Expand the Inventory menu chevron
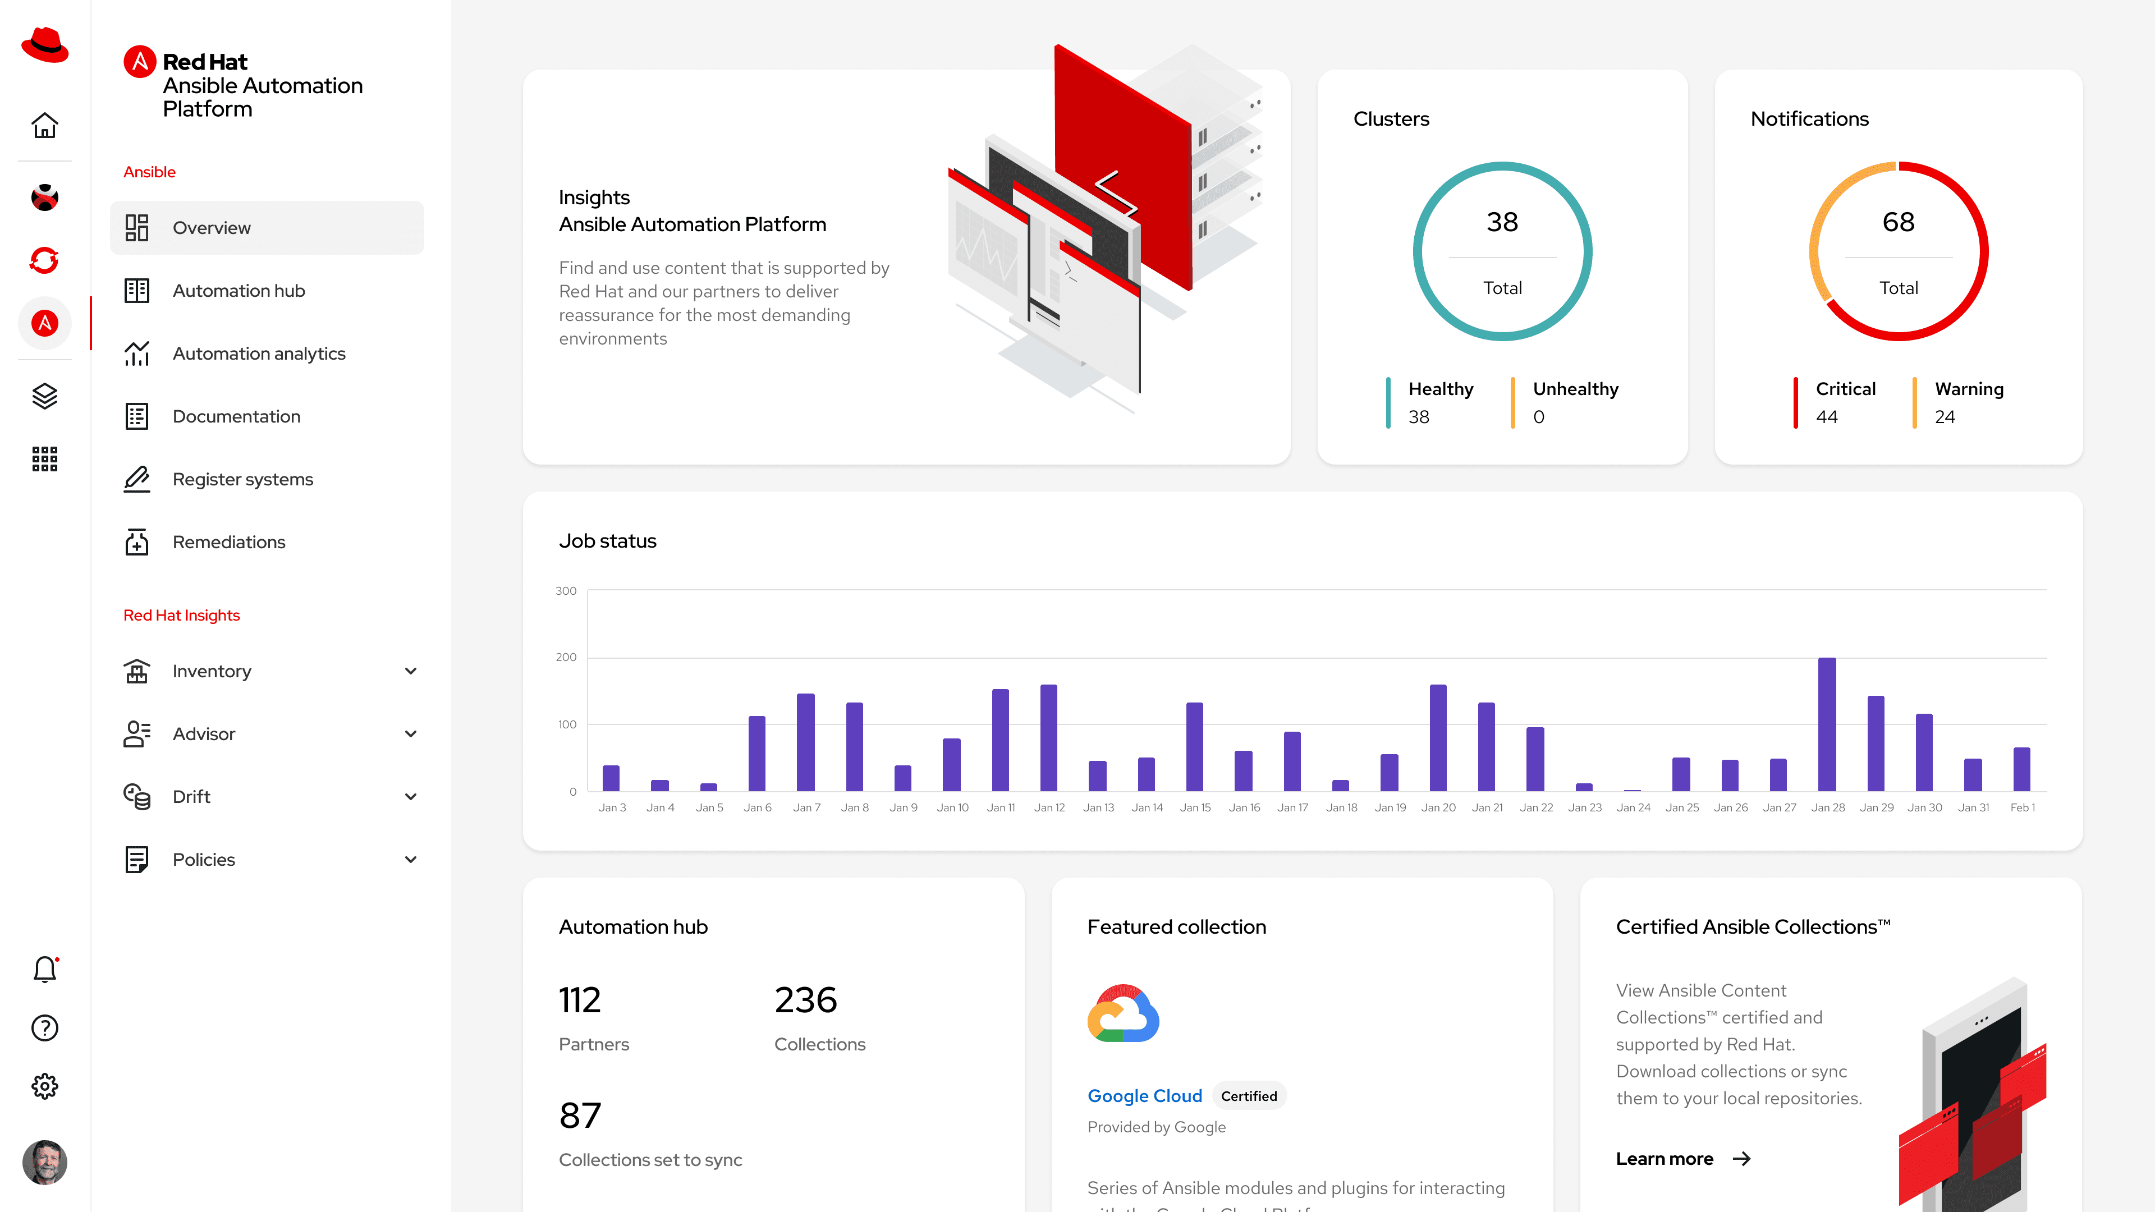2155x1212 pixels. coord(411,671)
